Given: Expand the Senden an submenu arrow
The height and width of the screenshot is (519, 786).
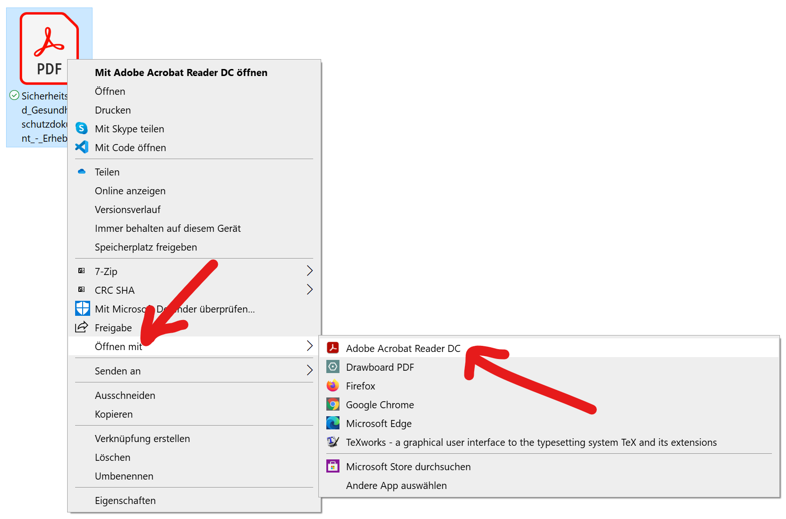Looking at the screenshot, I should [309, 370].
